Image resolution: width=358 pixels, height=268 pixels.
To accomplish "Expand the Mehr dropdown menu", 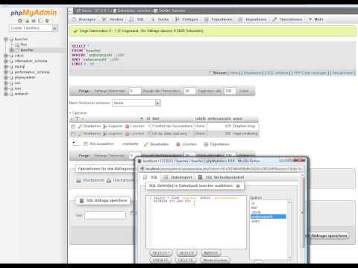I will click(316, 19).
